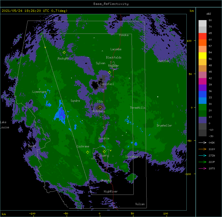Click the Base_Reflectivity title text
The height and width of the screenshot is (217, 222).
point(111,4)
